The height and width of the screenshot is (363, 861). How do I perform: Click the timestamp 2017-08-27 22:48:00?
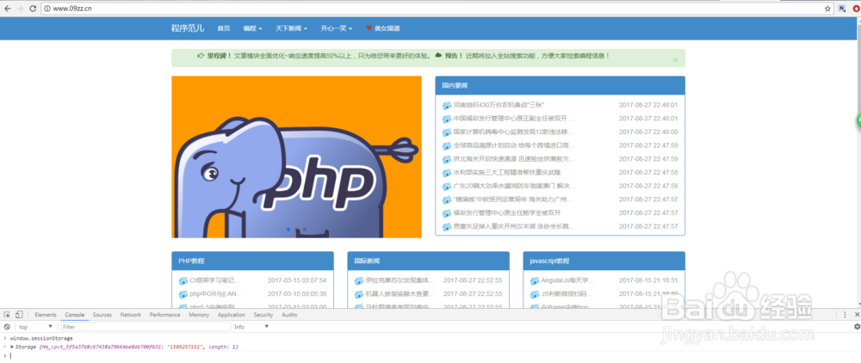click(648, 132)
